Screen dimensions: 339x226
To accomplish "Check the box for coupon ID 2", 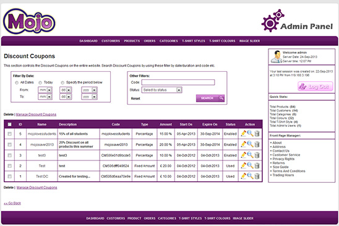I will click(9, 166).
